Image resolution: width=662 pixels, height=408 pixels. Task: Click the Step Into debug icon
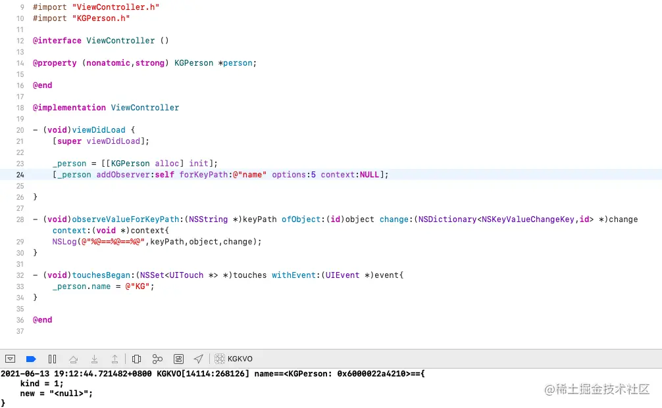(x=94, y=359)
